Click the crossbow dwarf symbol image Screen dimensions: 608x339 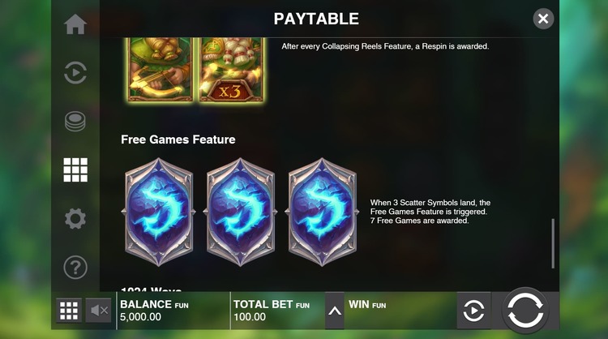pyautogui.click(x=161, y=70)
